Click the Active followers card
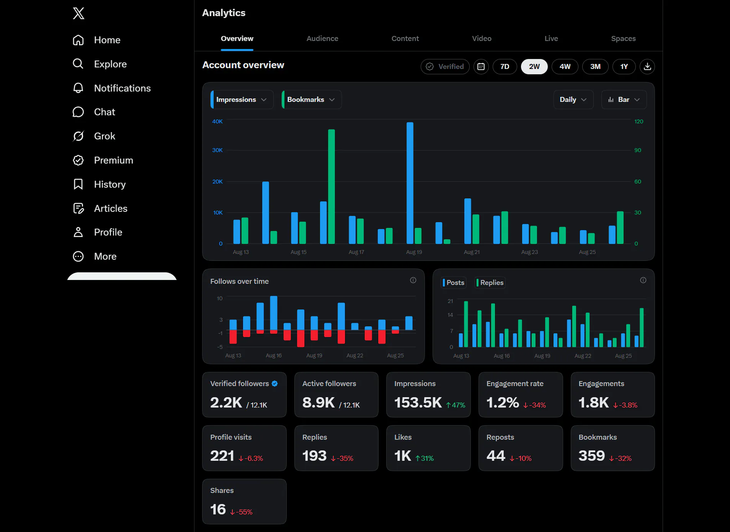The image size is (730, 532). [x=336, y=394]
